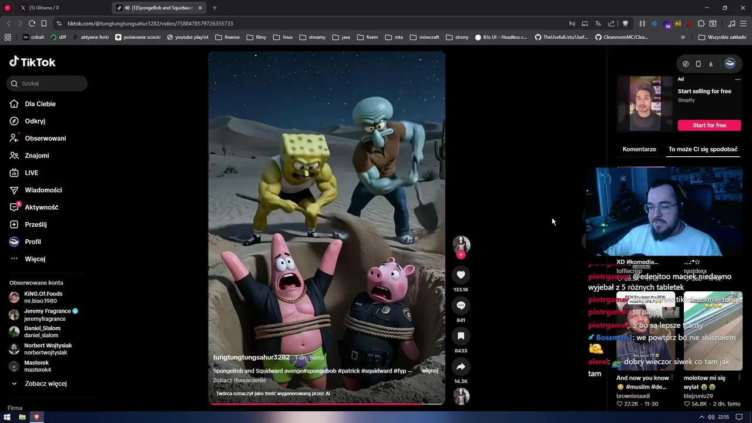Screen dimensions: 752x423
Task: Show hidden bookmarks chevron
Action: (683, 37)
